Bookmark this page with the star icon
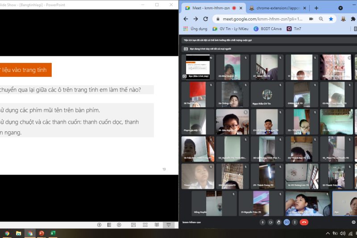The width and height of the screenshot is (357, 238). pos(331,19)
